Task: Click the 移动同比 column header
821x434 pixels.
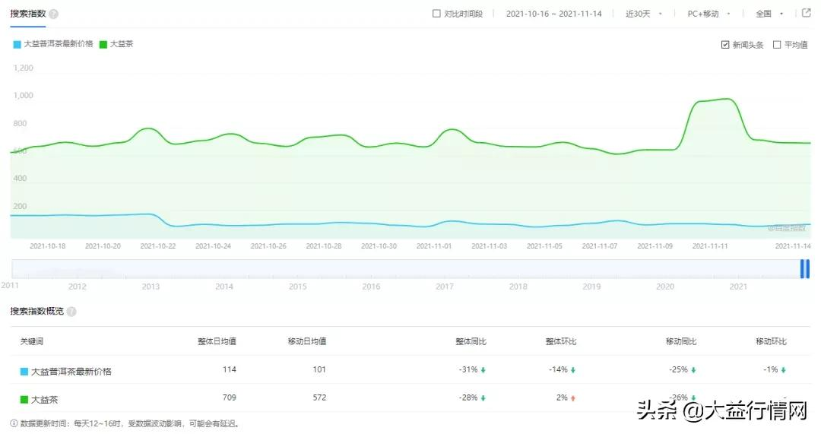Action: (x=681, y=341)
